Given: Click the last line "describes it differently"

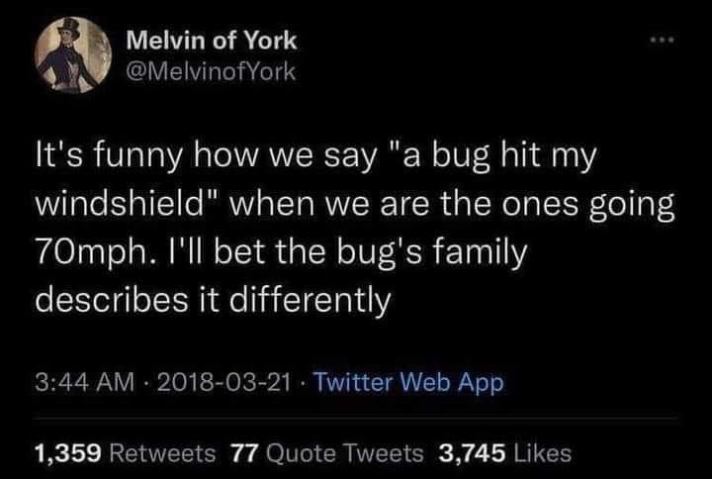Looking at the screenshot, I should (x=213, y=301).
